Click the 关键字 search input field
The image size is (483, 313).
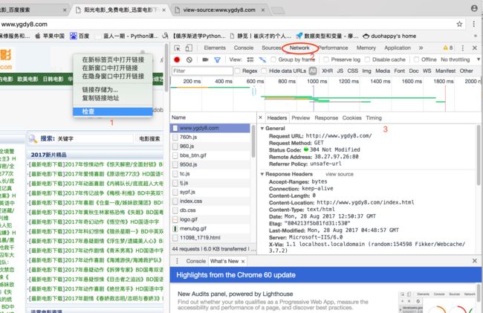pos(94,138)
